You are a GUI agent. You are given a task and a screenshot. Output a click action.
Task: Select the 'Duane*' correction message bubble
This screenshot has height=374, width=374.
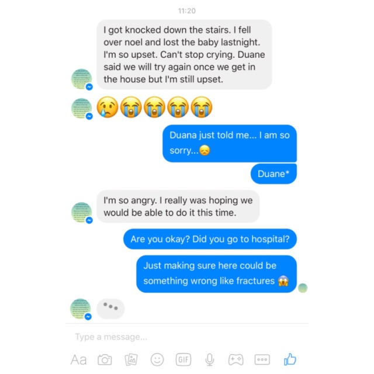tap(273, 174)
